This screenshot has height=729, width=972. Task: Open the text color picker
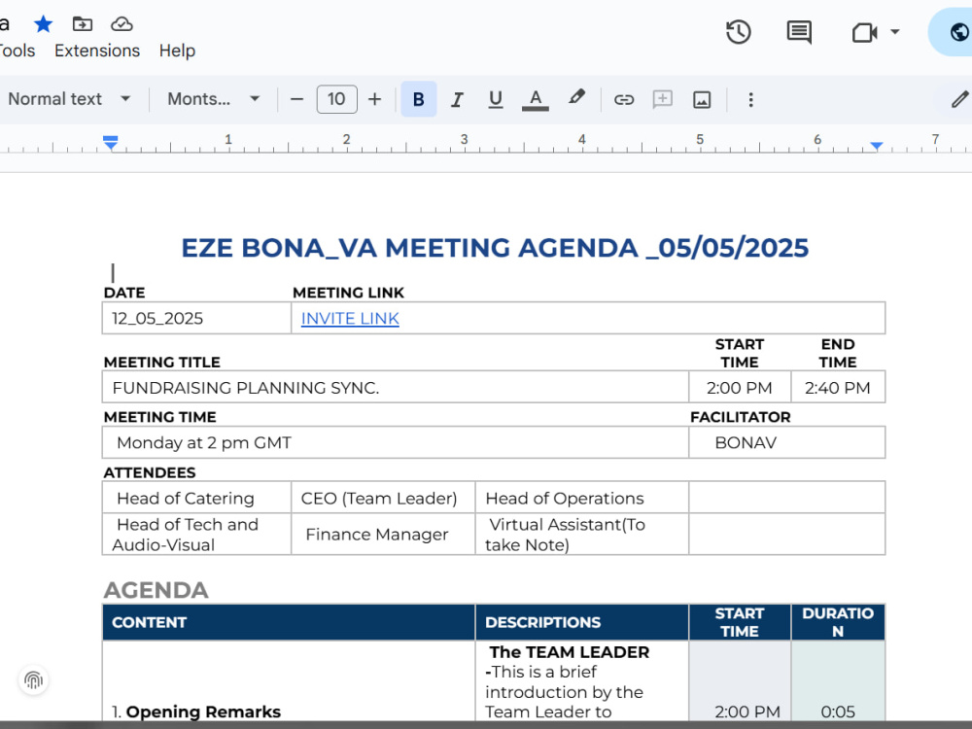[536, 99]
